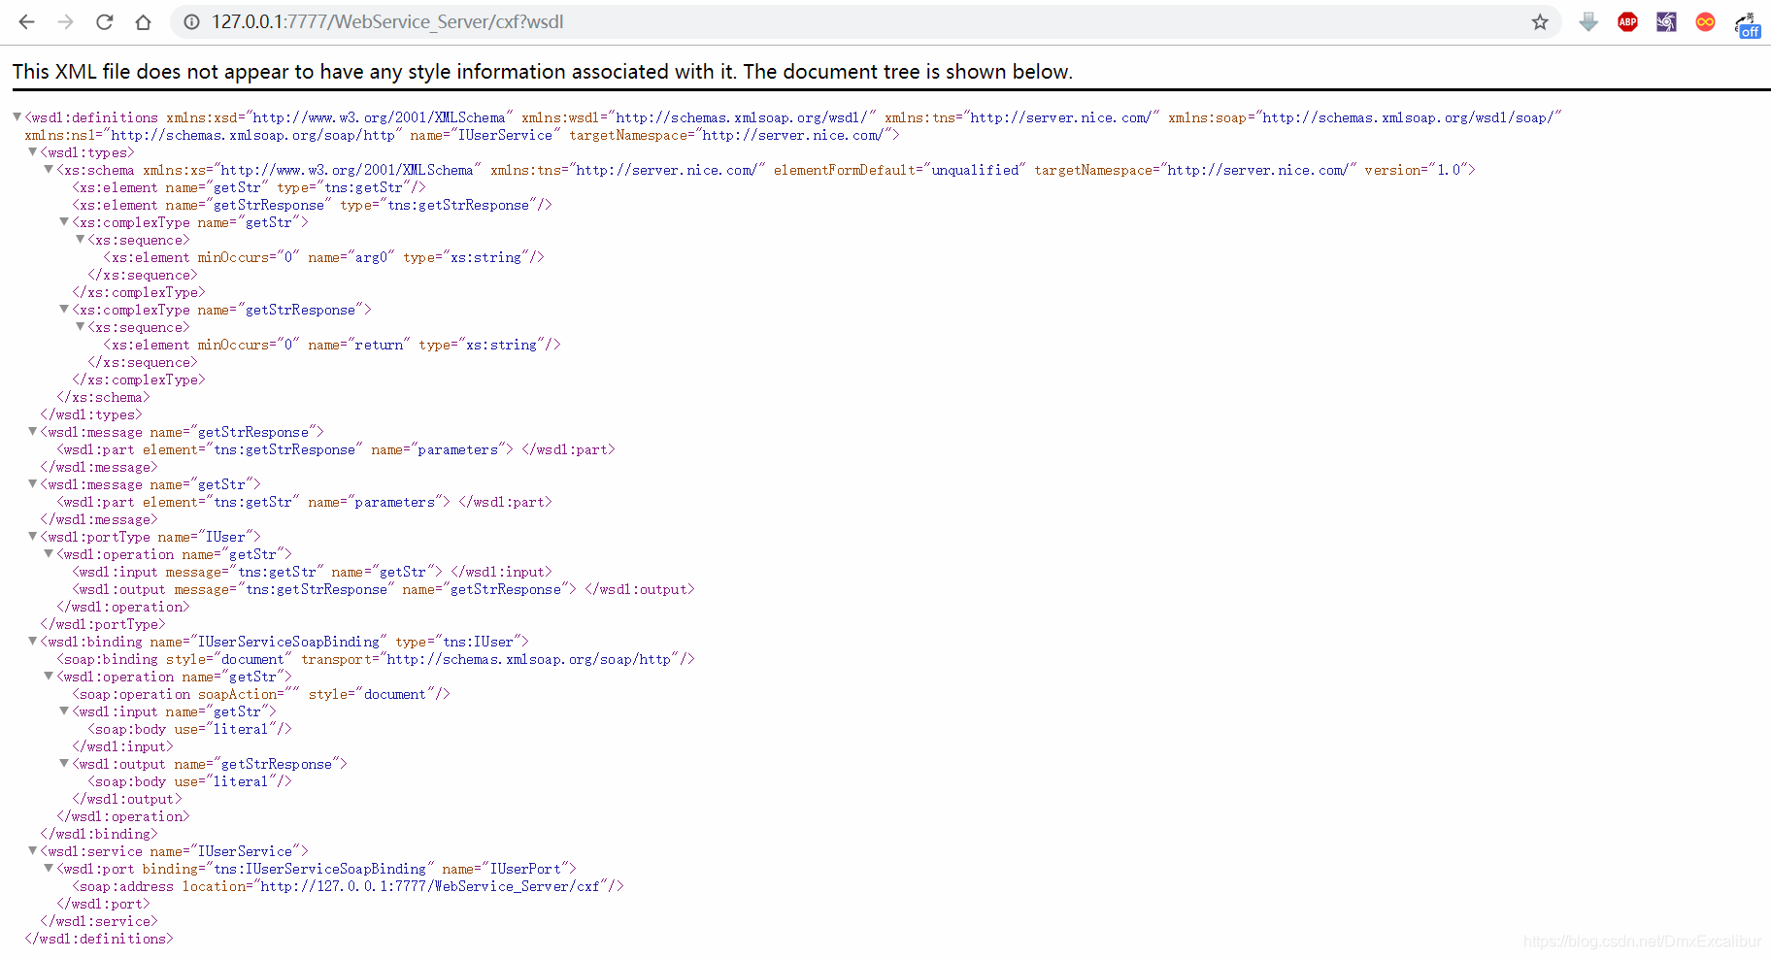Collapse the wsdl:operation getStr node under wsdl:binding

point(48,676)
